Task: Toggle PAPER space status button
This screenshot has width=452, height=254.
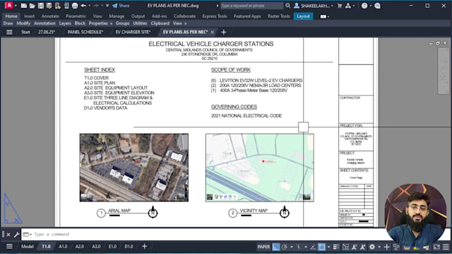Action: pos(263,247)
